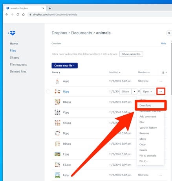Expand the Open dropdown for B.jpg

pyautogui.click(x=147, y=91)
